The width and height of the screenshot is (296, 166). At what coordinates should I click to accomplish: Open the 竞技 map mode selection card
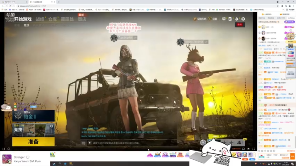point(33,130)
